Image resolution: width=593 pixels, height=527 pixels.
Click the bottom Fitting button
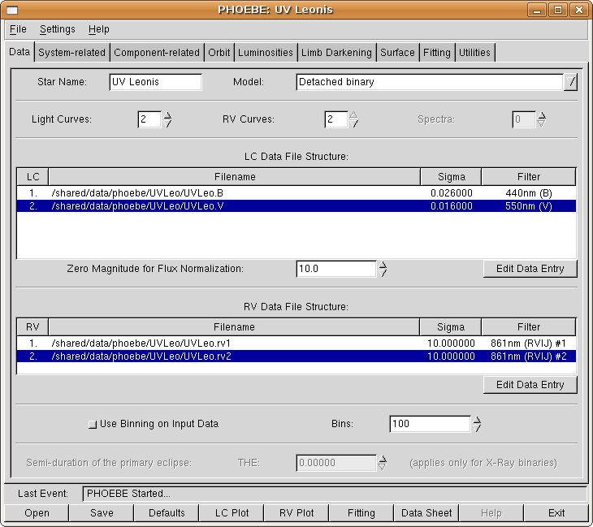(x=361, y=513)
